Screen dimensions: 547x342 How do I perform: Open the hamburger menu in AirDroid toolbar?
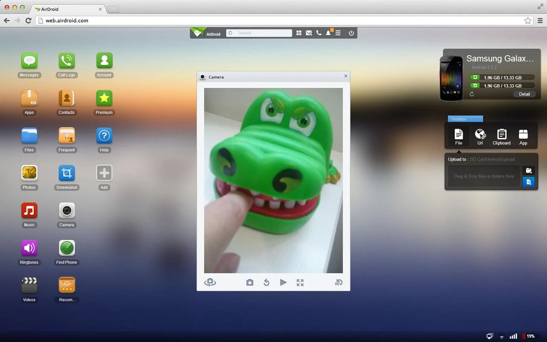pos(338,32)
